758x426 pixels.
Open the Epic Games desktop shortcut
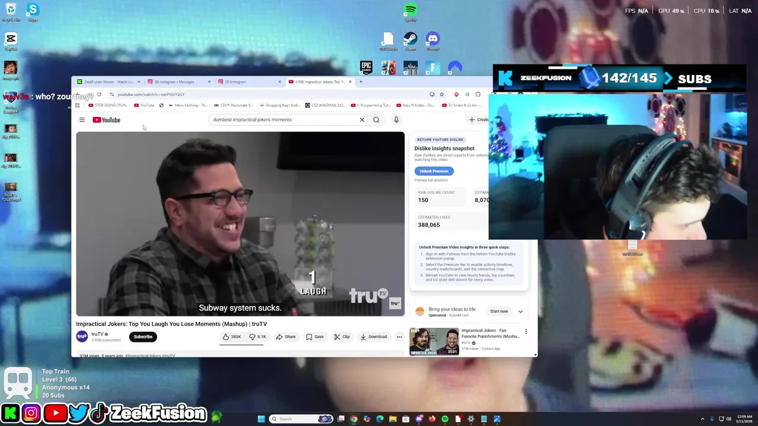click(366, 67)
